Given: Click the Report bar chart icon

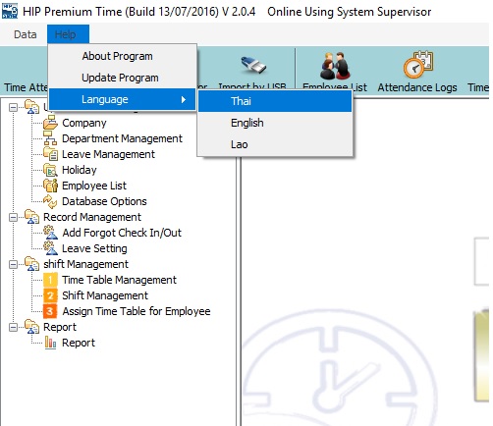Looking at the screenshot, I should point(50,343).
